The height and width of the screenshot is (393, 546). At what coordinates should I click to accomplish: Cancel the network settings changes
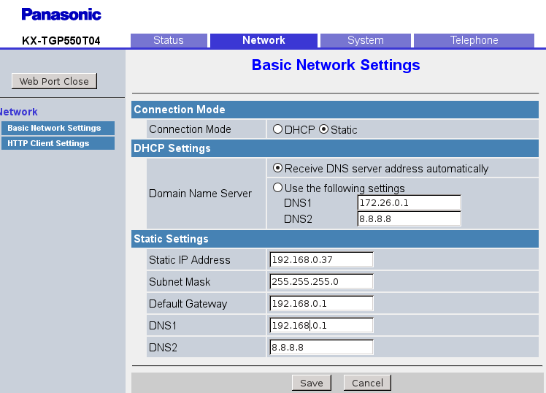pyautogui.click(x=367, y=383)
